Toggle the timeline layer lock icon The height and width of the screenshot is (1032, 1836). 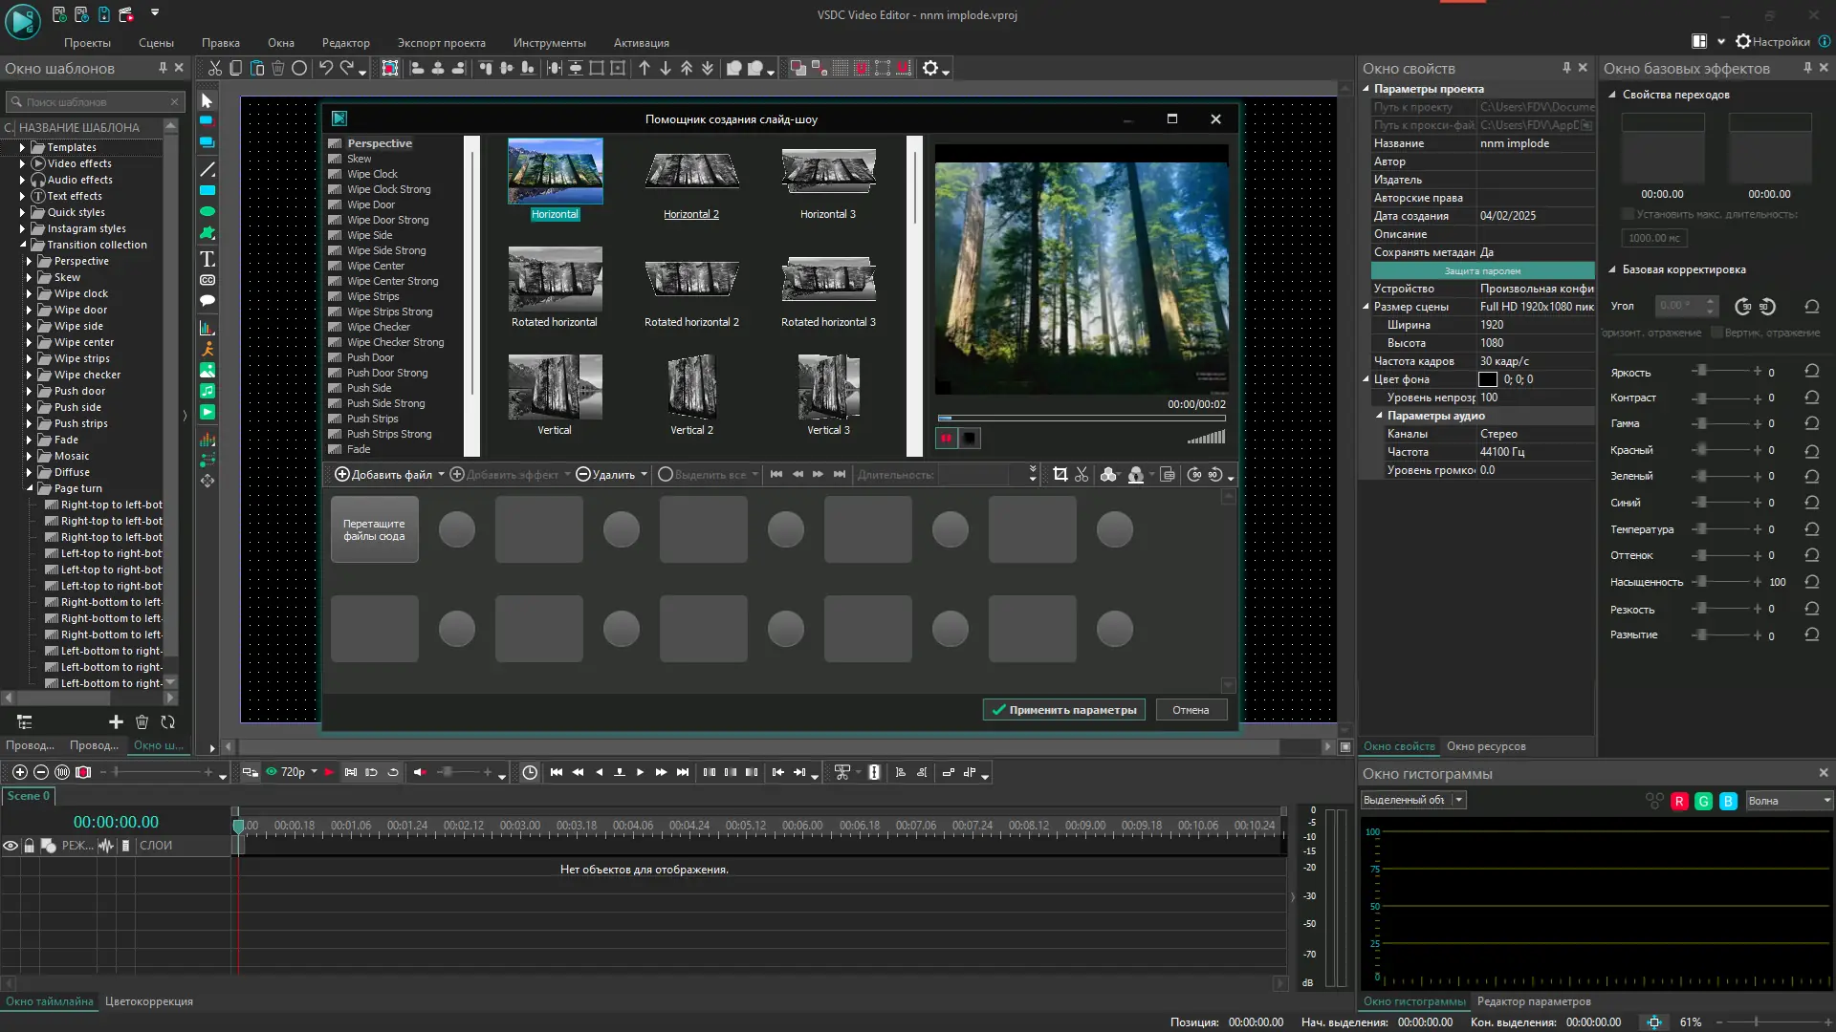click(29, 846)
